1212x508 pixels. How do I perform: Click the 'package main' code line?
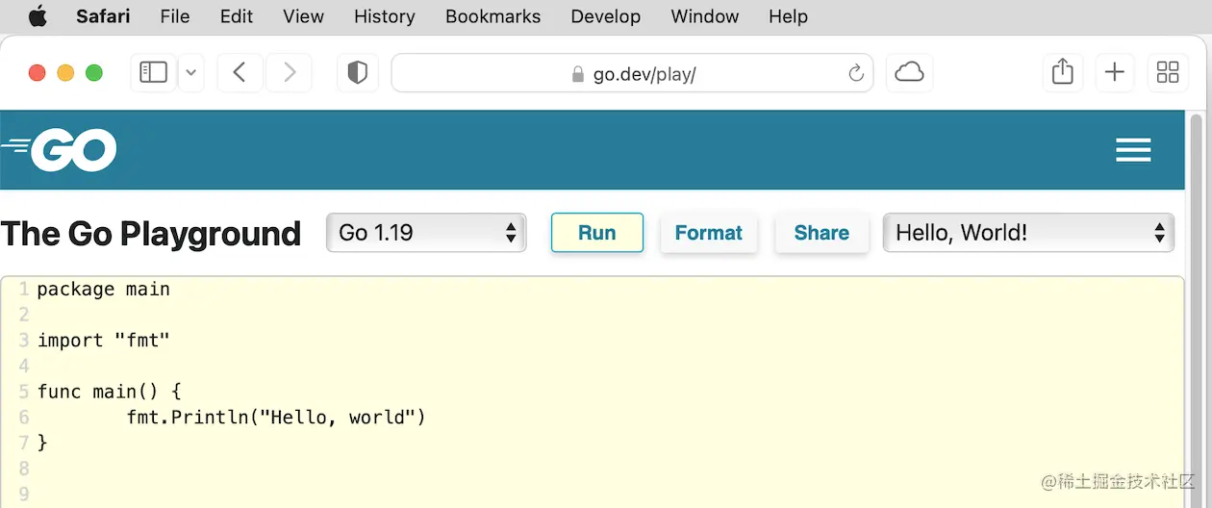point(104,289)
